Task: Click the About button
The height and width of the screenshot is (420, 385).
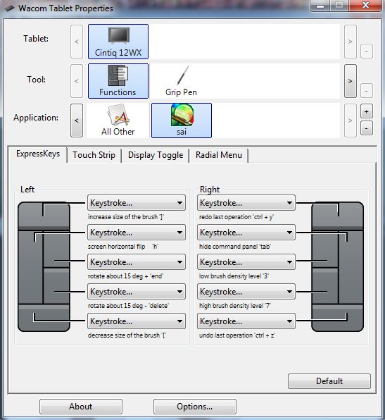Action: (81, 407)
